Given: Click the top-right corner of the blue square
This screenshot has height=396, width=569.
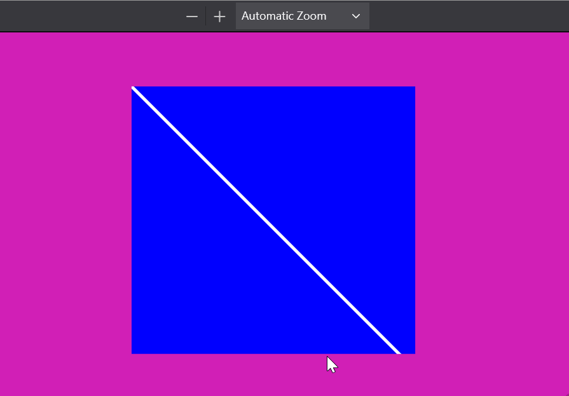Looking at the screenshot, I should click(415, 87).
